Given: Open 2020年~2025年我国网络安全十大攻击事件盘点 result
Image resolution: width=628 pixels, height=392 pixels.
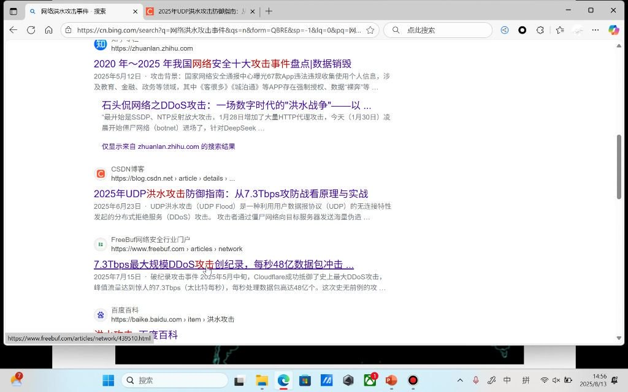Looking at the screenshot, I should 223,64.
